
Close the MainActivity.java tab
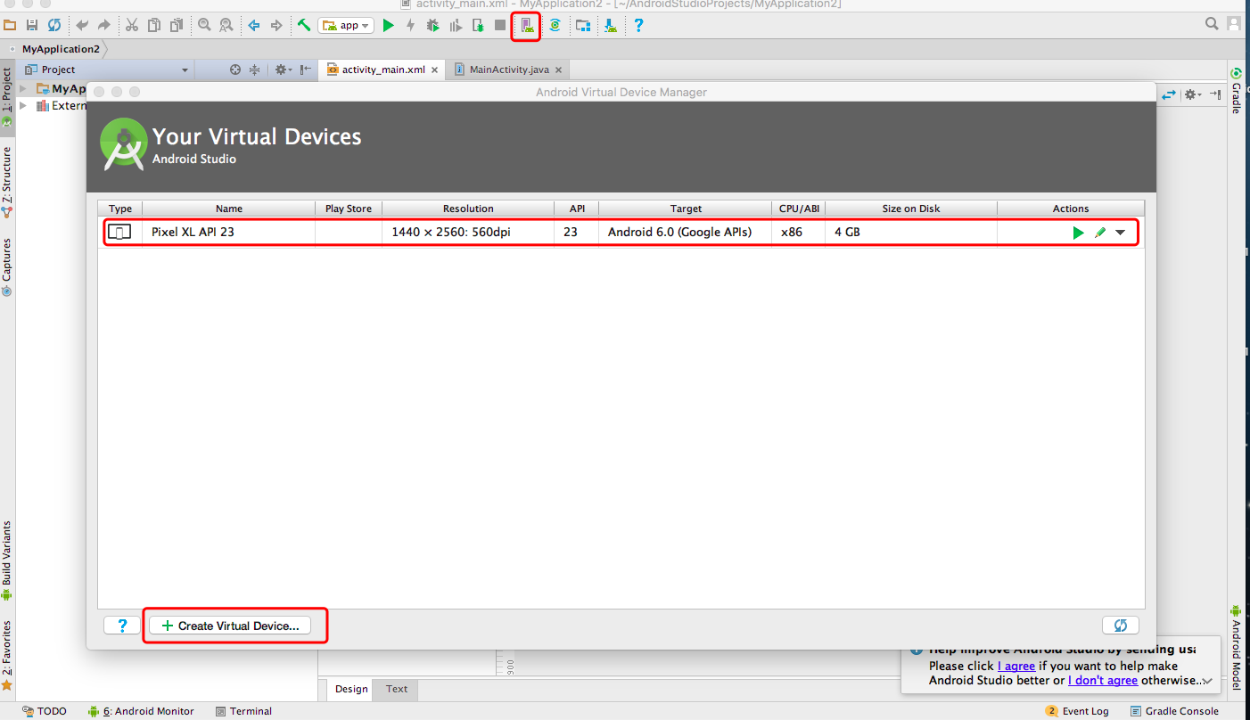(558, 70)
